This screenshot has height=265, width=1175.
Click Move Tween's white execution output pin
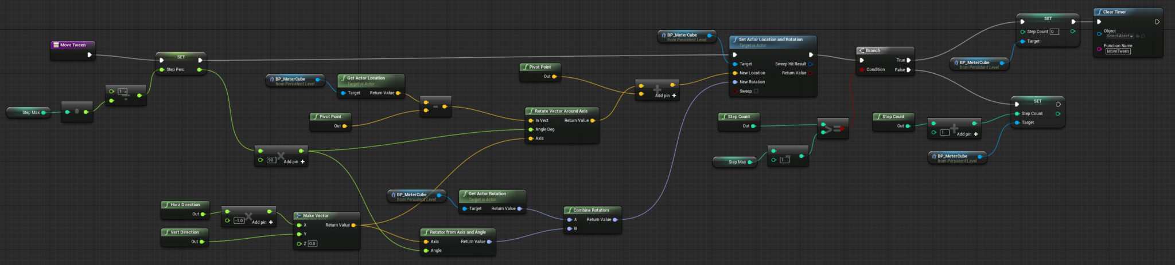pos(89,55)
